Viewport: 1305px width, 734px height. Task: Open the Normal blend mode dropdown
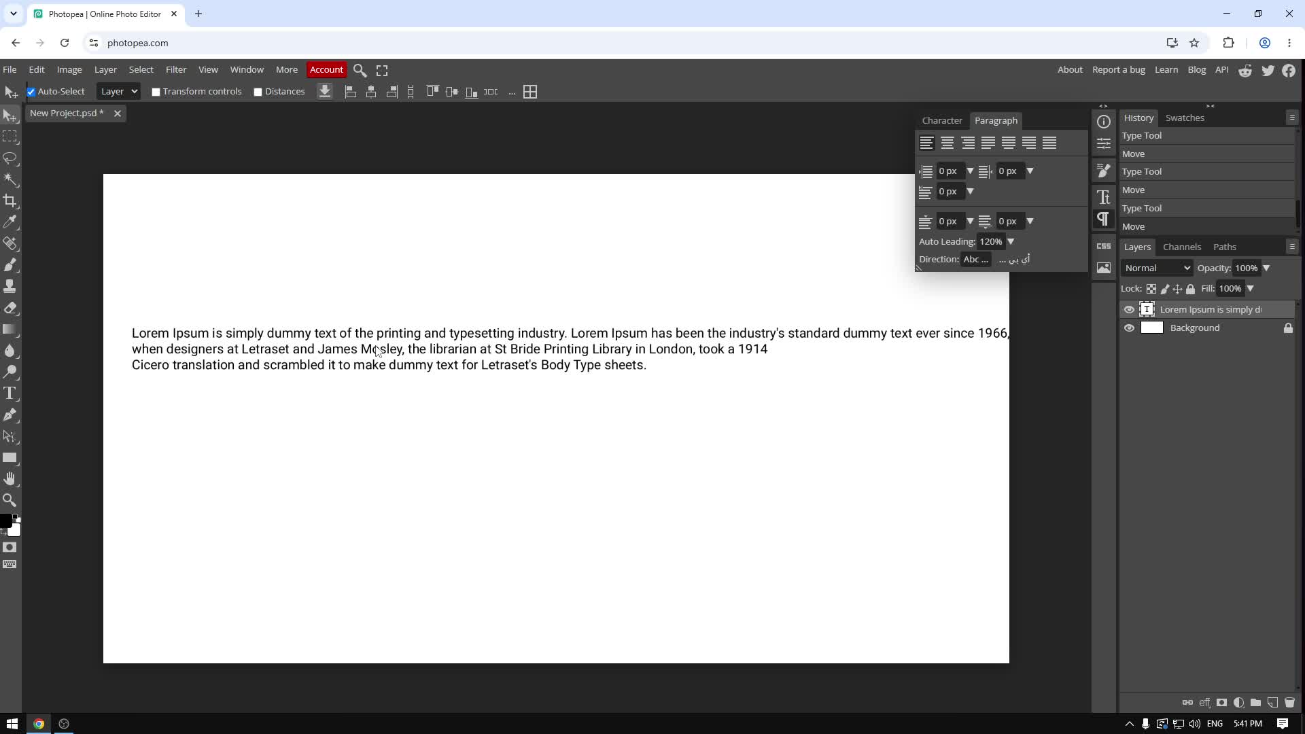click(x=1157, y=268)
